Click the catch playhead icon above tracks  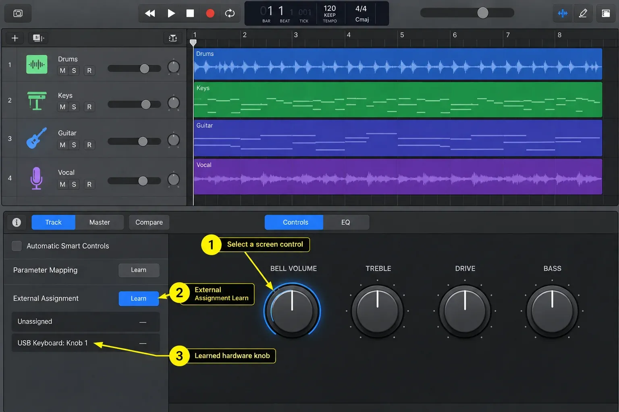173,38
